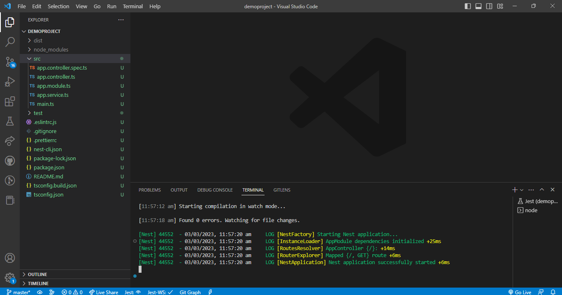562x295 pixels.
Task: Open the Terminal menu
Action: (x=133, y=6)
